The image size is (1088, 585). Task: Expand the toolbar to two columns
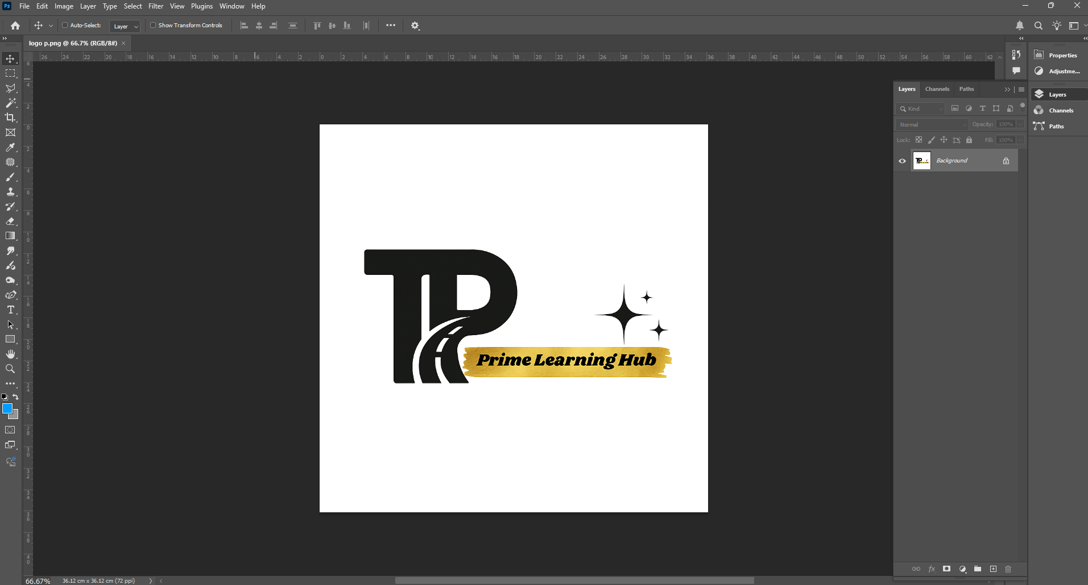(x=5, y=38)
